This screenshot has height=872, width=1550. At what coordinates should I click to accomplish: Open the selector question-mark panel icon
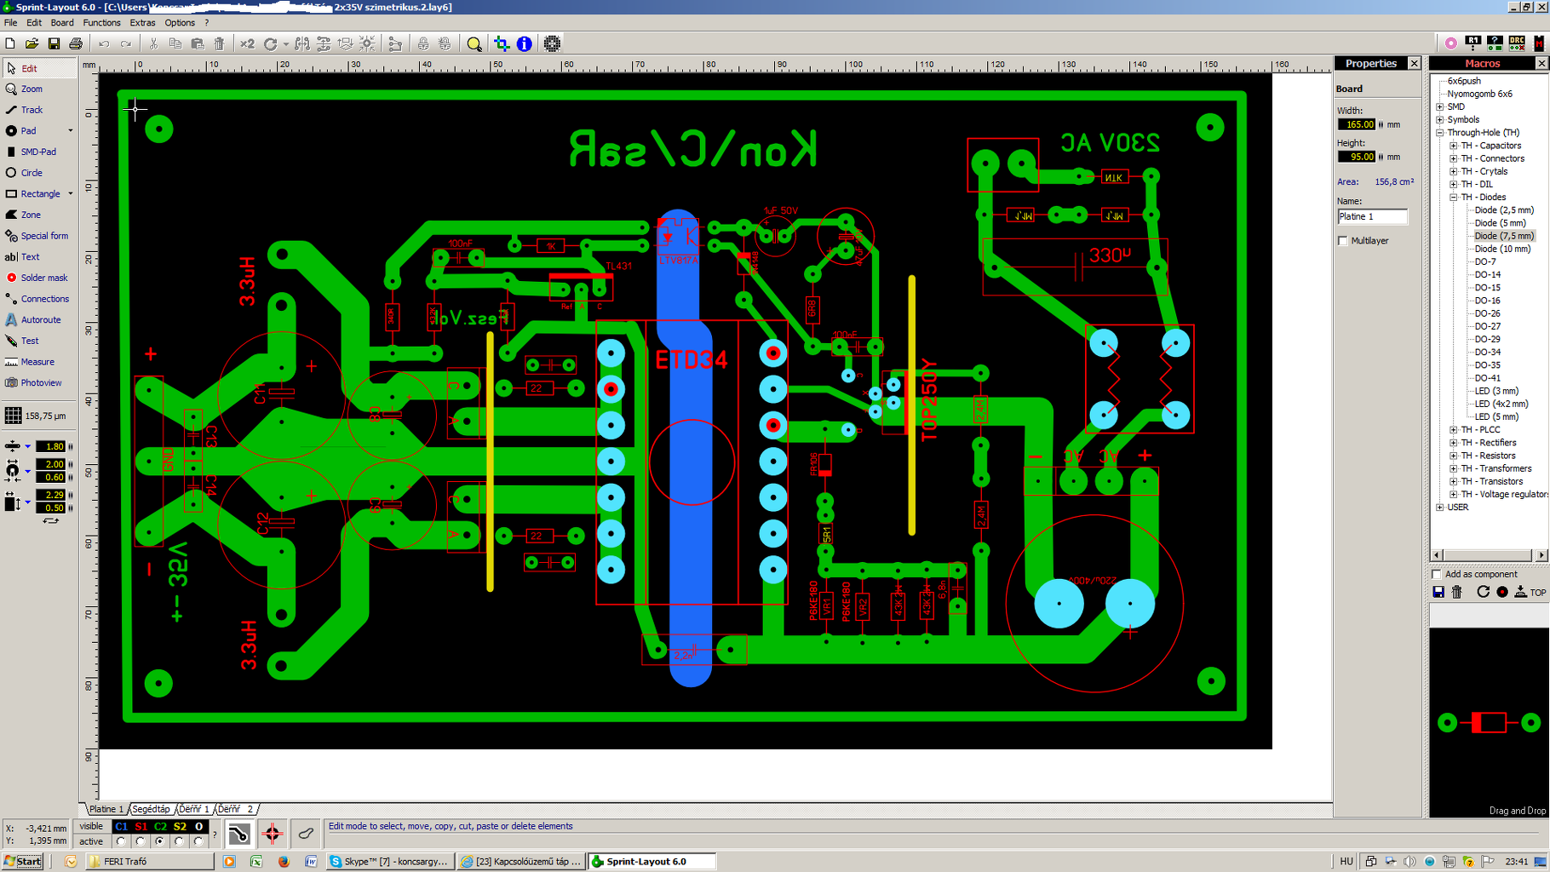(x=1495, y=43)
